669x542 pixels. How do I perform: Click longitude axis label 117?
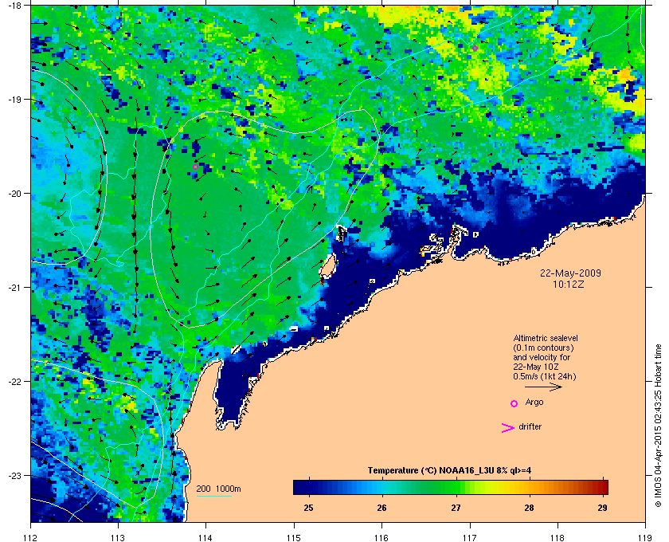(x=470, y=538)
